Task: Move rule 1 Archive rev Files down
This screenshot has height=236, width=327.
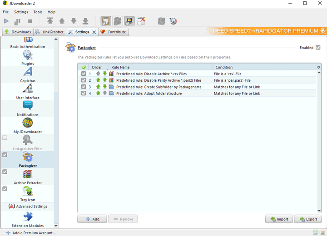Action: (105, 74)
